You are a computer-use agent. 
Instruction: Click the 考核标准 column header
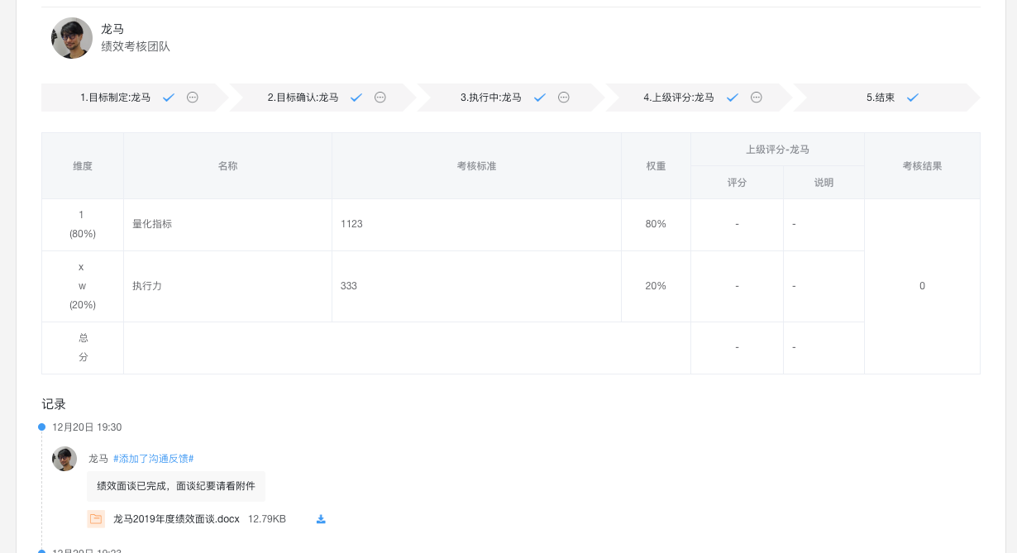(x=477, y=166)
